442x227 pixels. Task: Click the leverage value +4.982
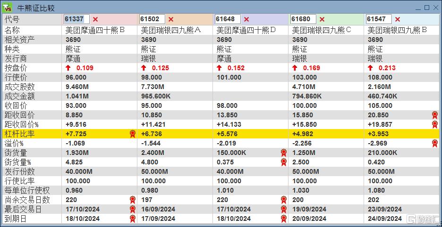(303, 134)
